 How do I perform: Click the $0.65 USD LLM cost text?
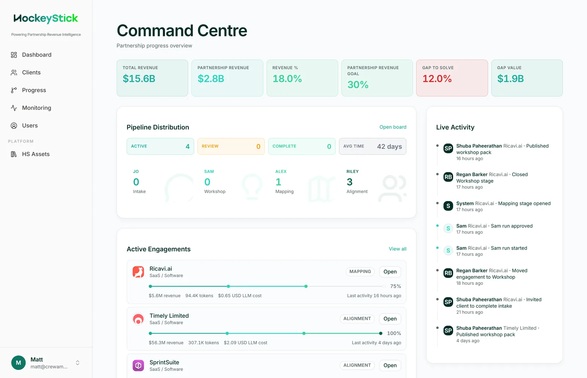[240, 296]
